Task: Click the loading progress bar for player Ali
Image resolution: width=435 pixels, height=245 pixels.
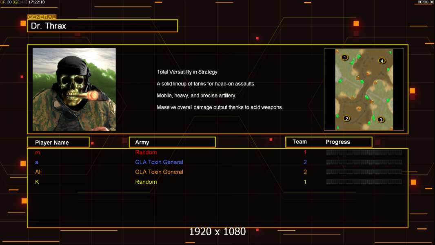Action: click(x=364, y=172)
